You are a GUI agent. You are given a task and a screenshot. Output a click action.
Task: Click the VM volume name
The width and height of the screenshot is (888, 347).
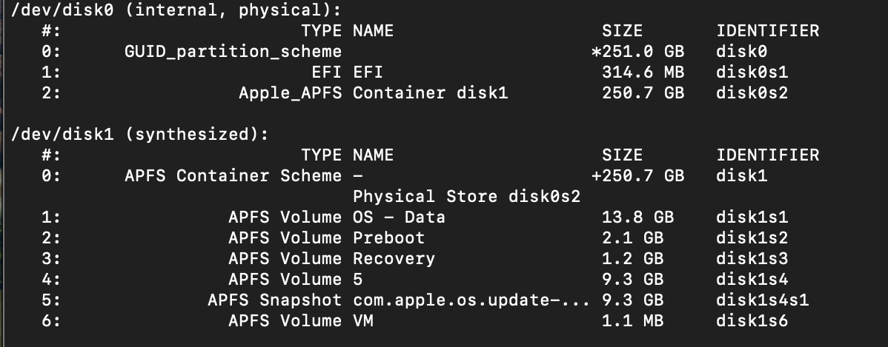(x=363, y=321)
